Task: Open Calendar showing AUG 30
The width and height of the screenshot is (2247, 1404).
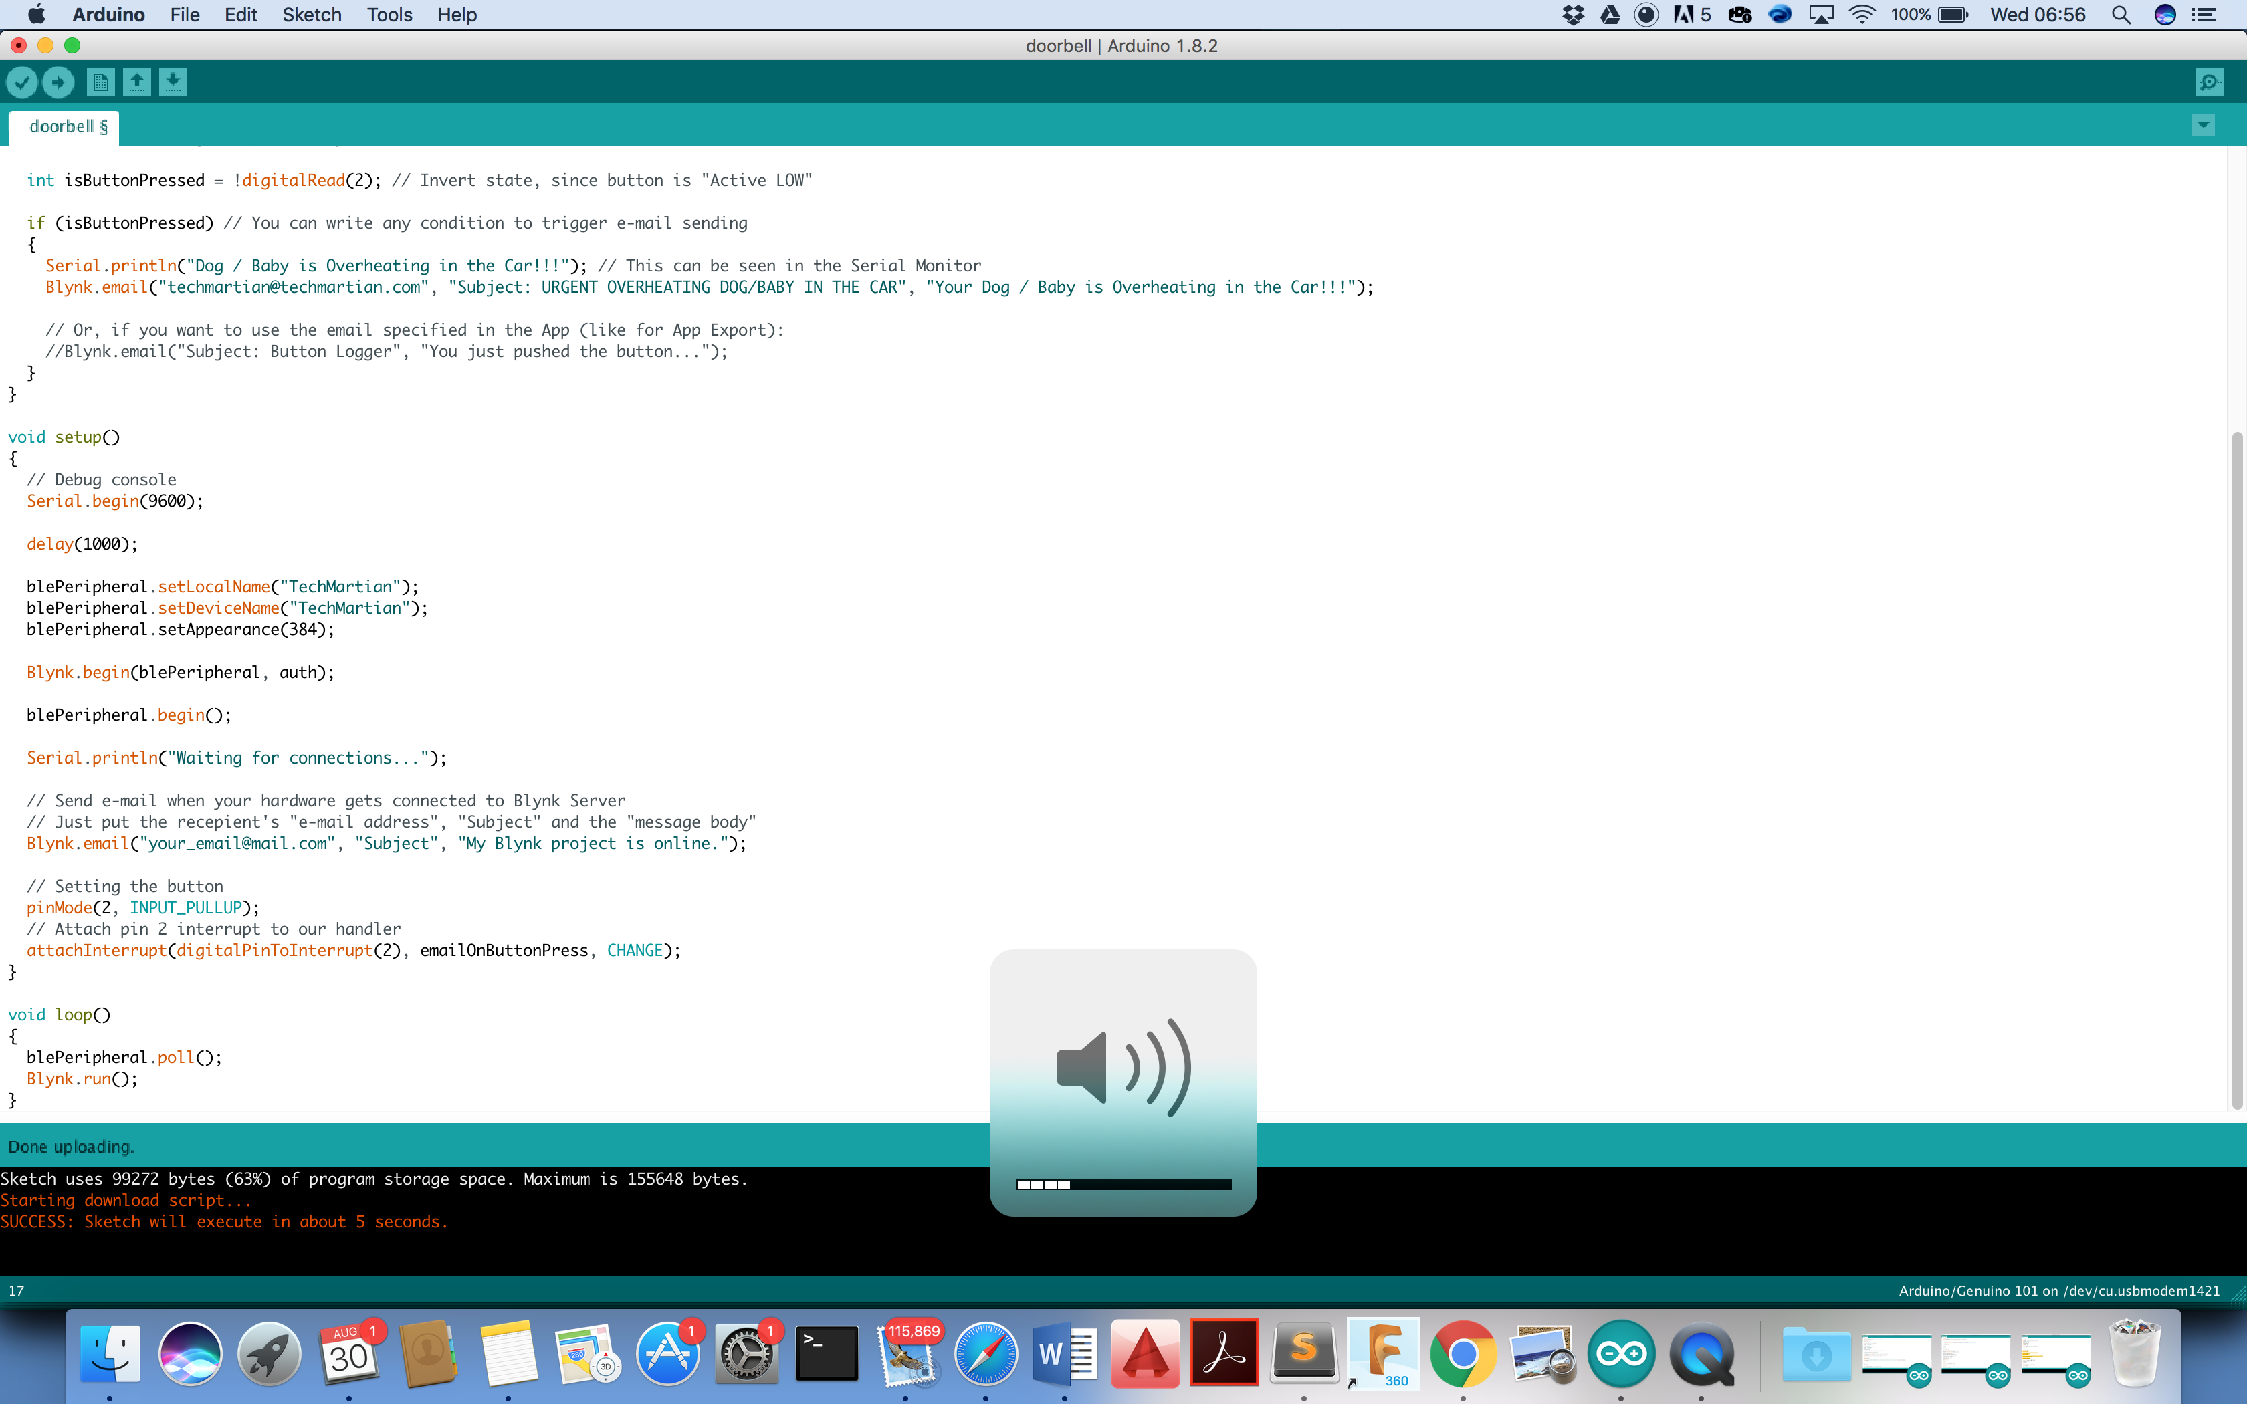Action: tap(349, 1353)
